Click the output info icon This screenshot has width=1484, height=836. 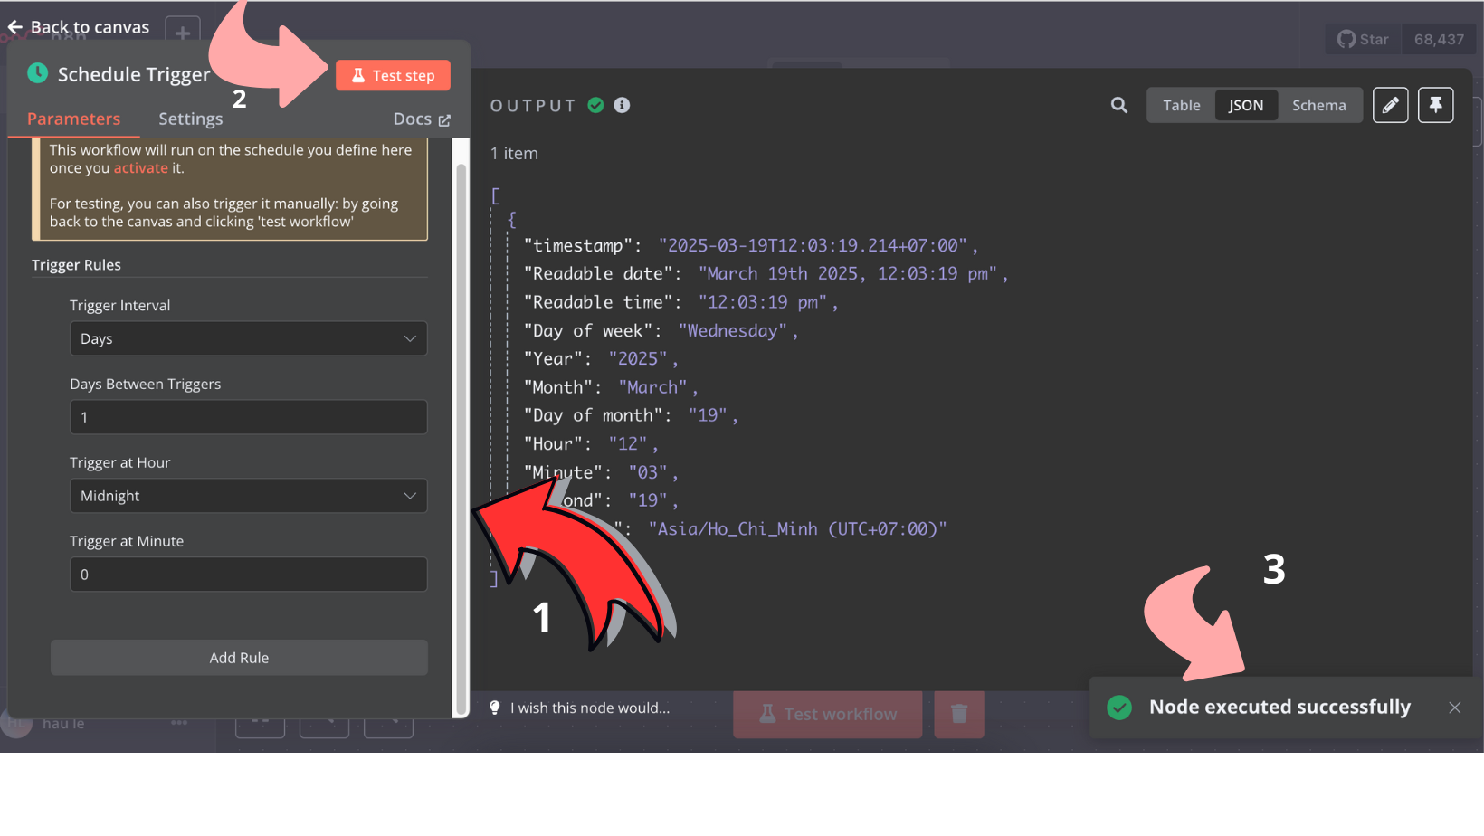622,105
